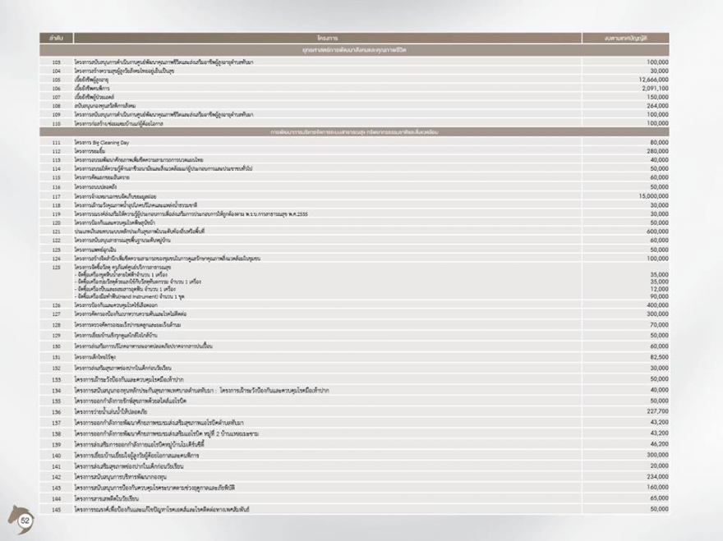Click the page number 52 circle
The height and width of the screenshot is (541, 723).
click(26, 521)
